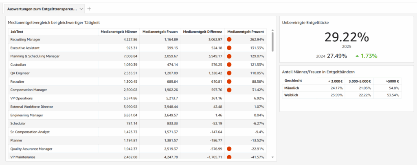Select the VP Operations row label

pos(22,98)
